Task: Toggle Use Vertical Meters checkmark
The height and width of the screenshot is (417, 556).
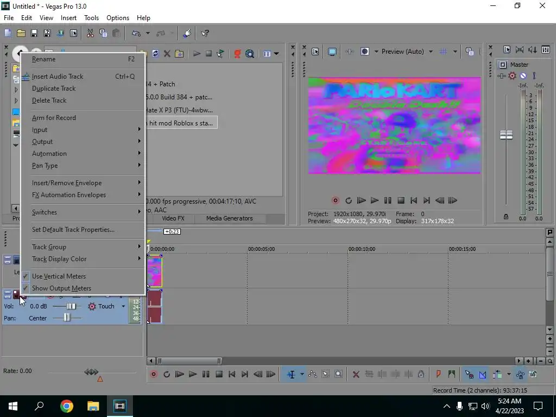Action: 26,276
